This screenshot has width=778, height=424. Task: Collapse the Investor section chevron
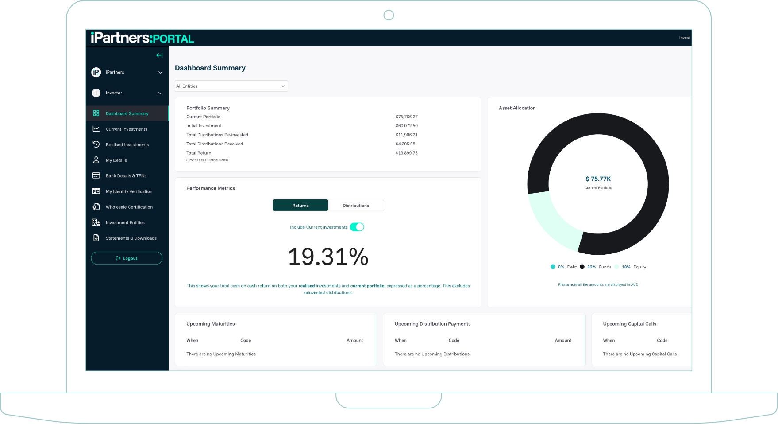[x=160, y=93]
